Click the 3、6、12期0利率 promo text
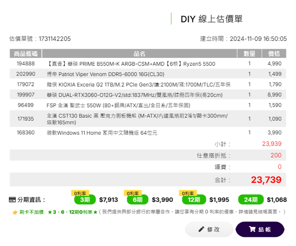296x246 pixels. click(72, 212)
